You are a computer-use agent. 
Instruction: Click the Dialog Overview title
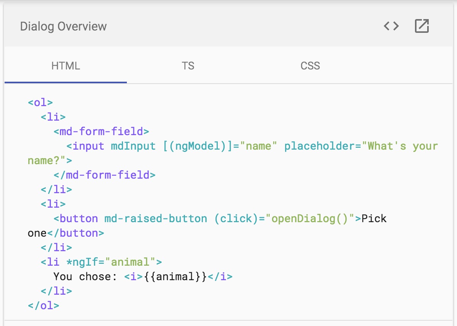click(x=63, y=26)
